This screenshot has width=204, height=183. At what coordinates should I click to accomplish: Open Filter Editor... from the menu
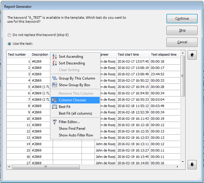[75, 122]
